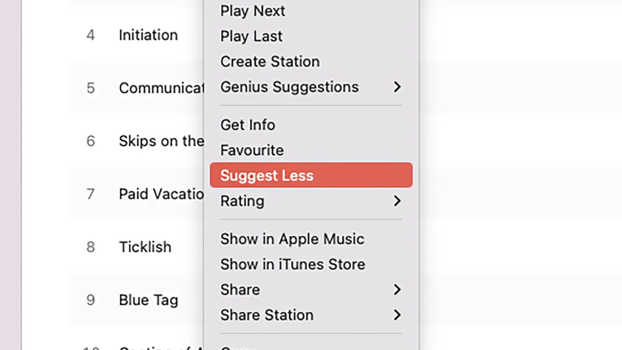
Task: Select Play Last menu entry
Action: [251, 36]
